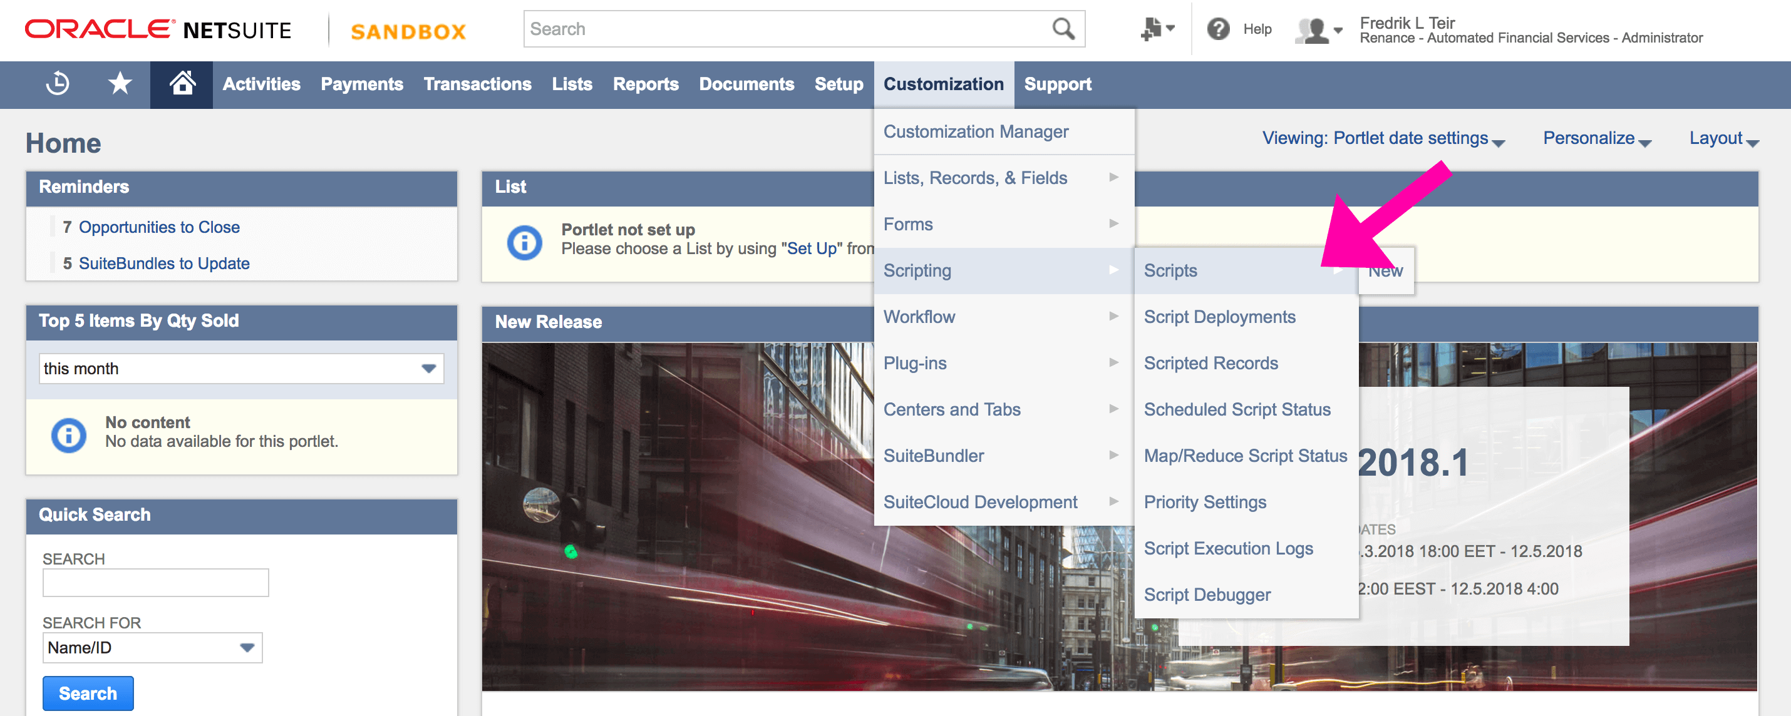The image size is (1791, 716).
Task: Select Script Deployments
Action: coord(1246,317)
